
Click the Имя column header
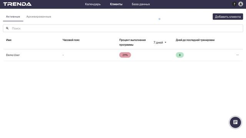[x=8, y=40]
